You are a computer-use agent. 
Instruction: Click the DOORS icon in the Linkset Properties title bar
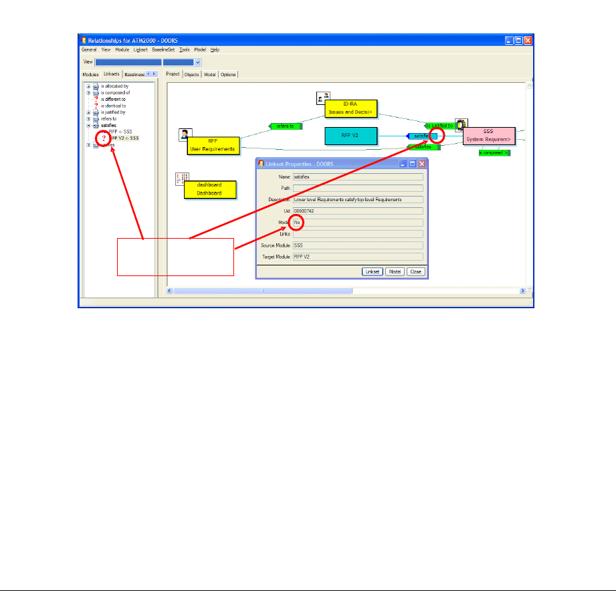point(260,163)
